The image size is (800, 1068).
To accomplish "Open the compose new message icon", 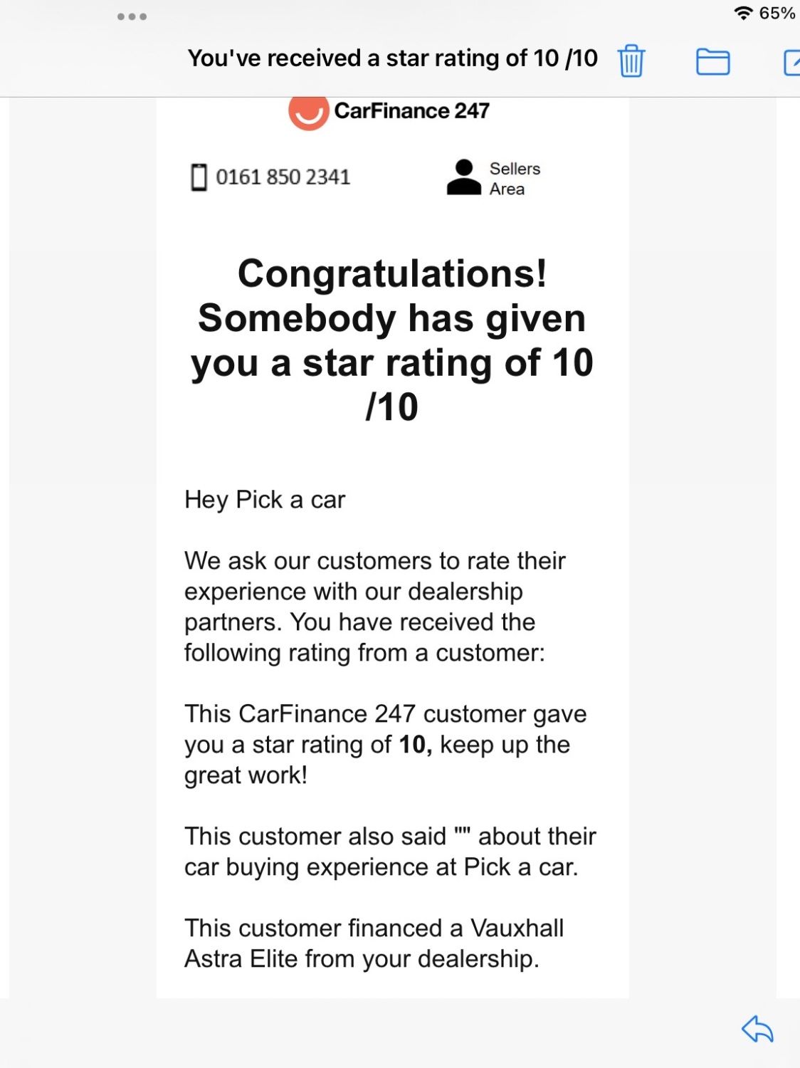I will [x=792, y=62].
